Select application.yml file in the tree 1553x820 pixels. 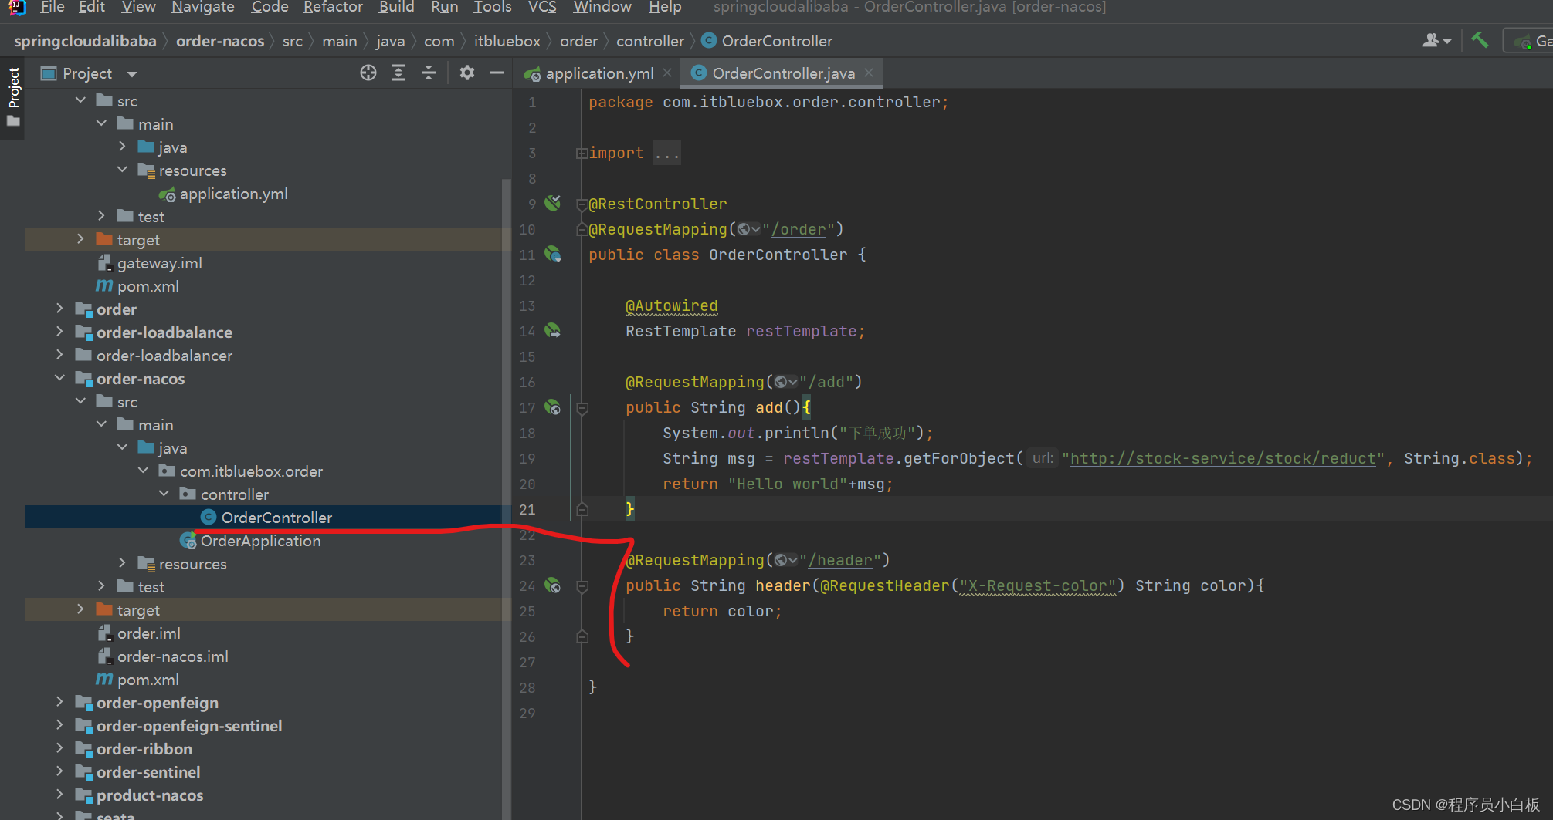coord(233,194)
